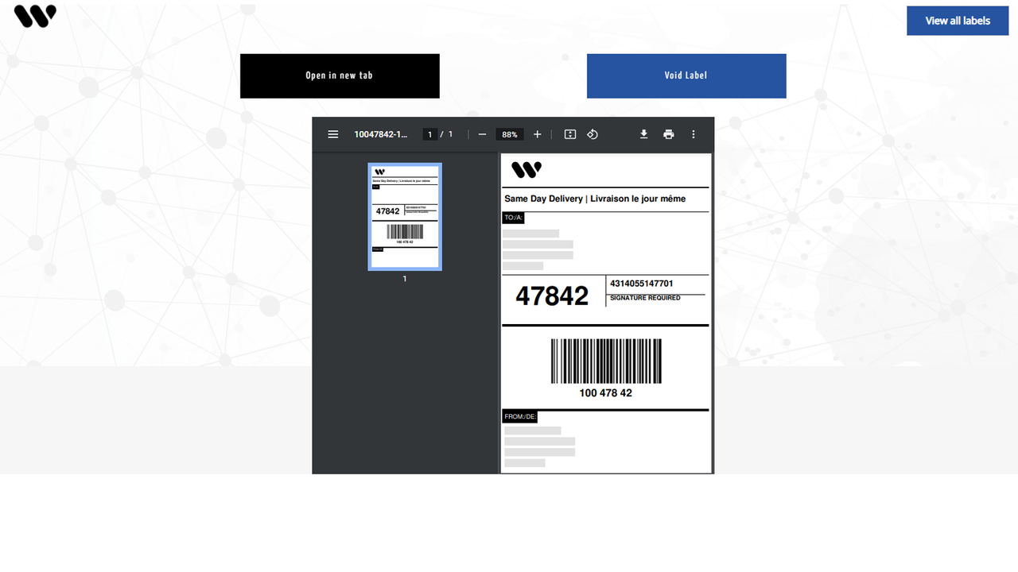Download the 10047842 label PDF
1018x572 pixels.
click(643, 134)
